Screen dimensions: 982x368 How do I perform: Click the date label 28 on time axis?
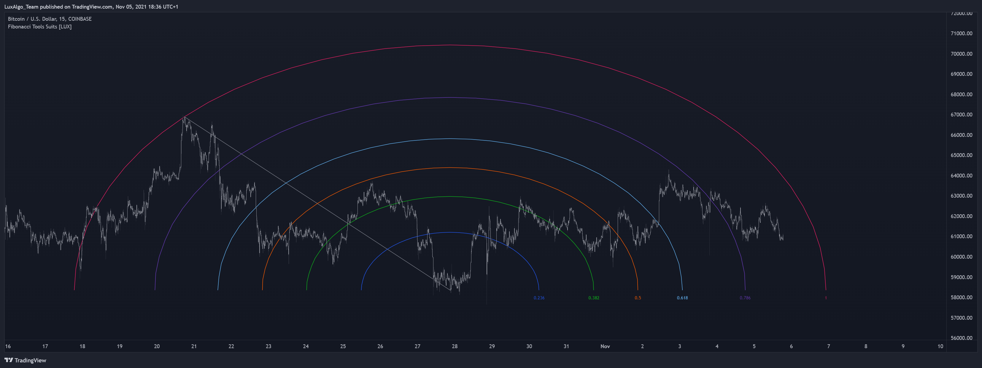(x=455, y=346)
